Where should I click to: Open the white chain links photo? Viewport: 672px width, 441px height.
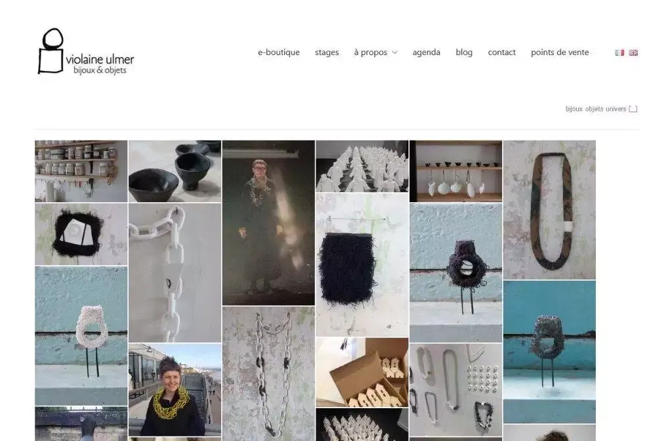click(x=175, y=272)
